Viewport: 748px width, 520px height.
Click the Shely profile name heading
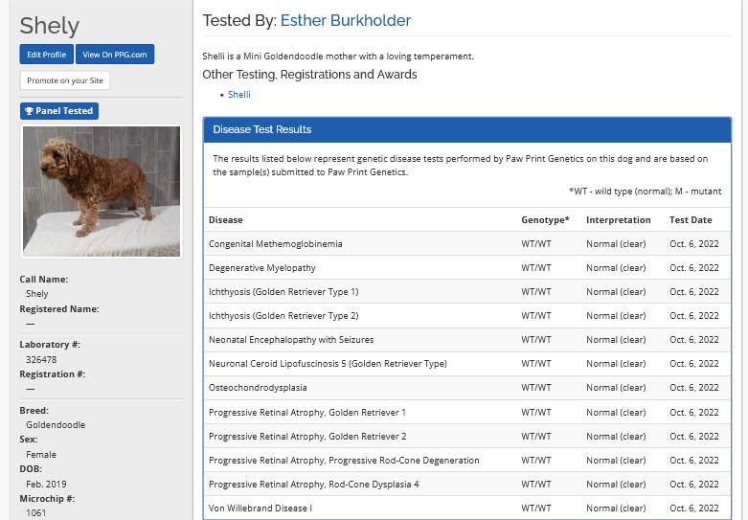pyautogui.click(x=50, y=26)
